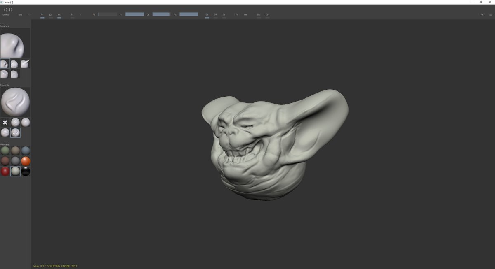Click the clear stencil X icon
This screenshot has height=269, width=495.
click(x=5, y=122)
